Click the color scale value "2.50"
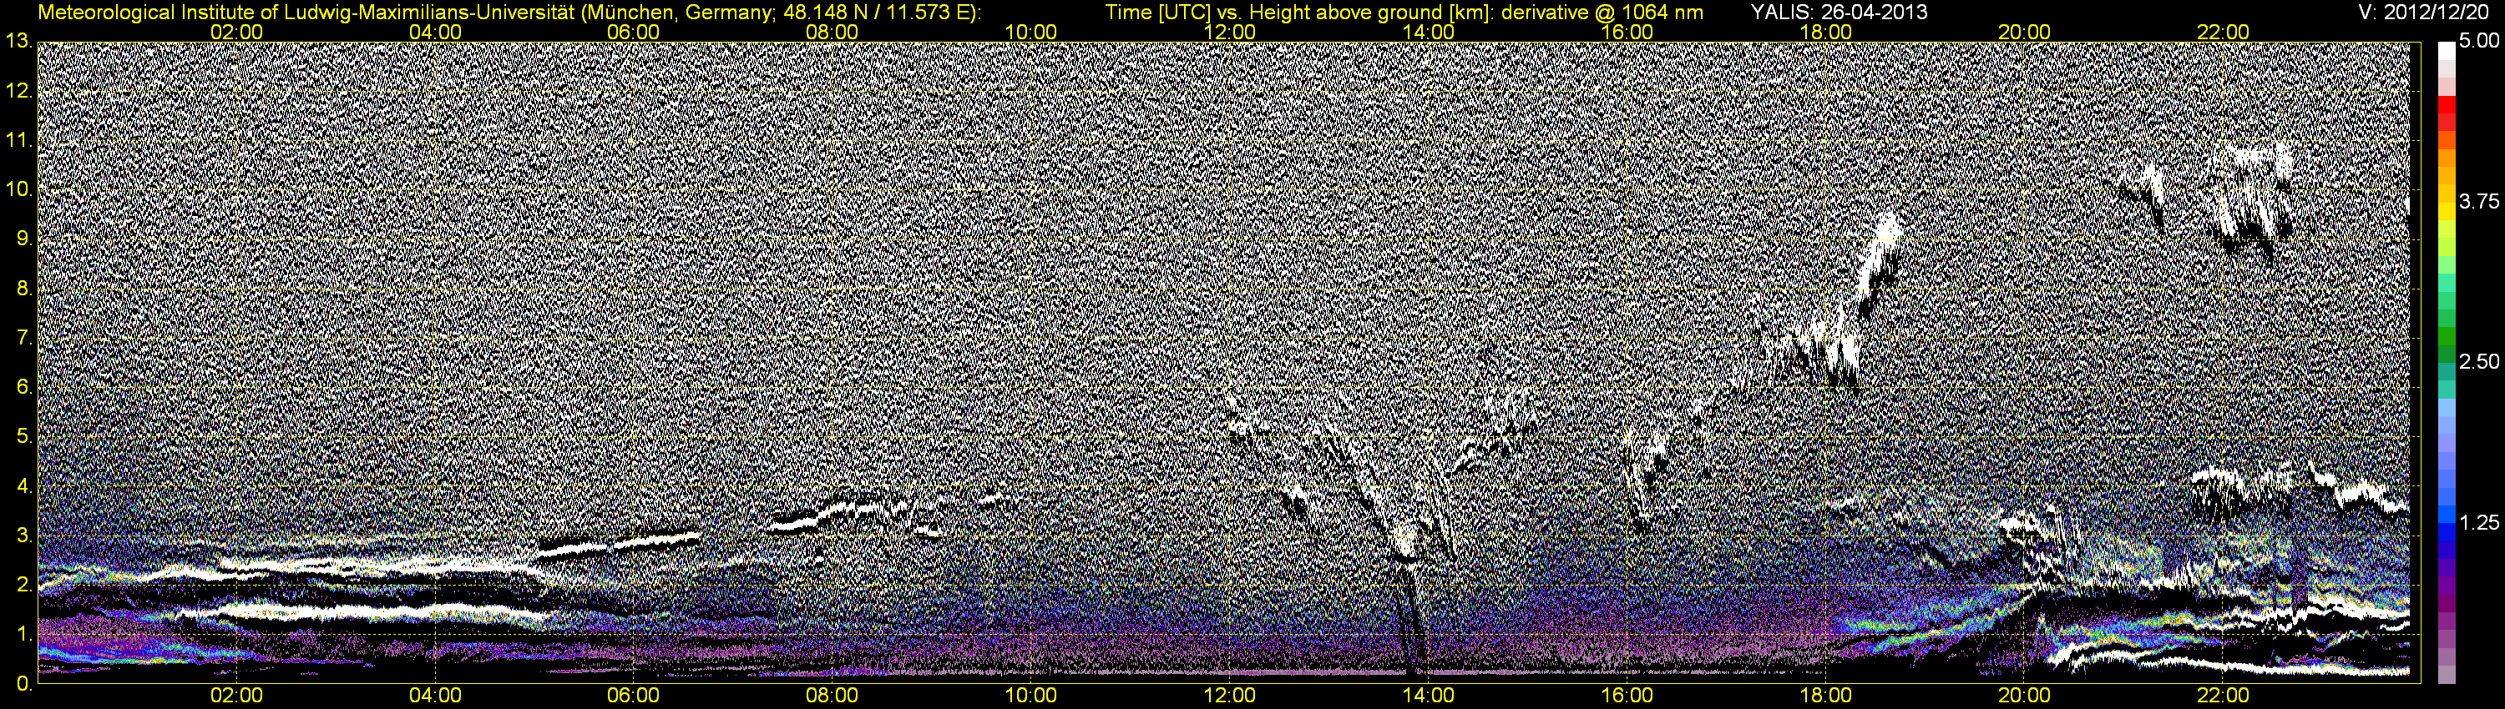This screenshot has height=709, width=2505. pyautogui.click(x=2480, y=362)
